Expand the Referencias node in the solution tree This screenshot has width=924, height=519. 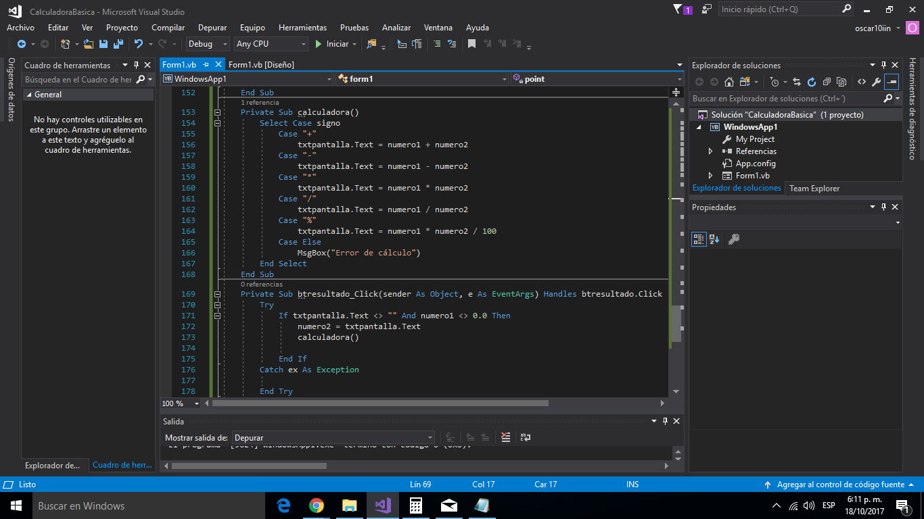click(x=710, y=151)
